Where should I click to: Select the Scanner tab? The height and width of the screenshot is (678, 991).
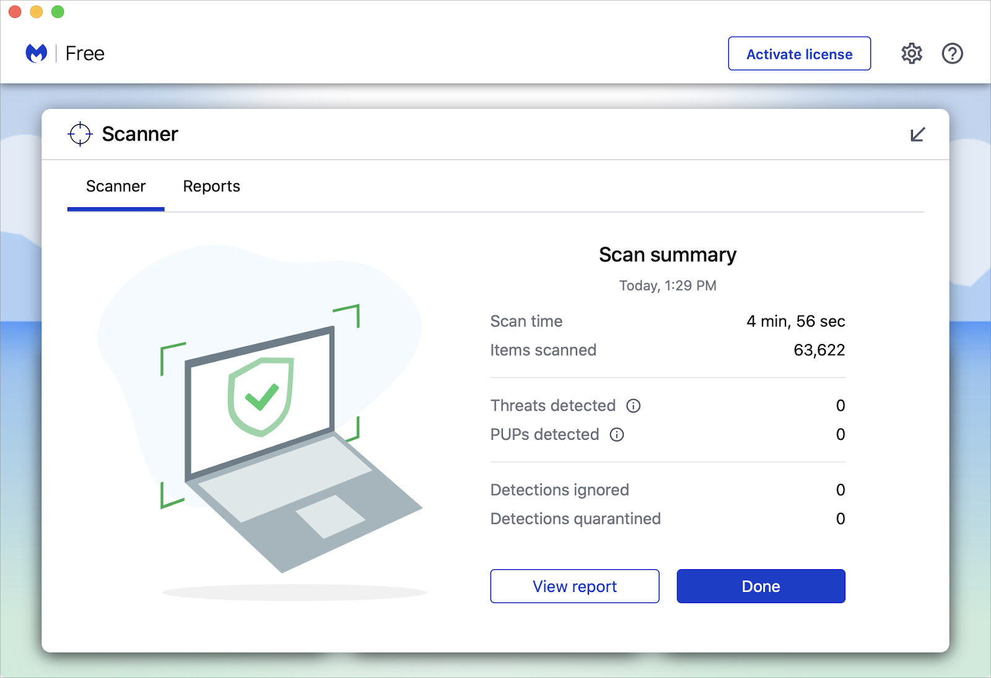click(x=116, y=186)
